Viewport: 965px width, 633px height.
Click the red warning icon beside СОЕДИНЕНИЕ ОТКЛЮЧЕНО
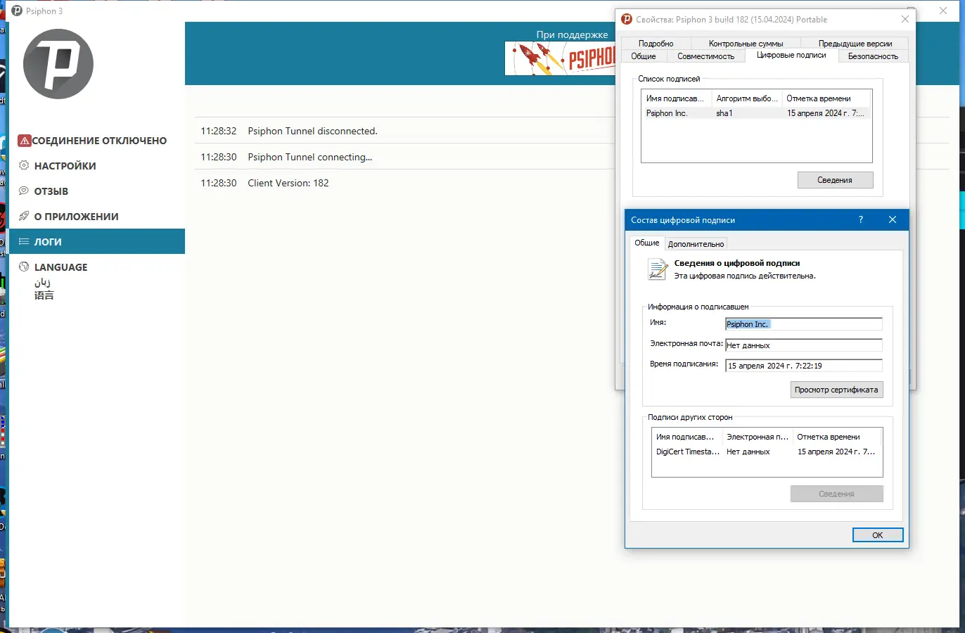point(25,141)
